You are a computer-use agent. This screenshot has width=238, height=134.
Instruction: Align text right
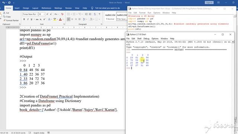click(x=76, y=19)
